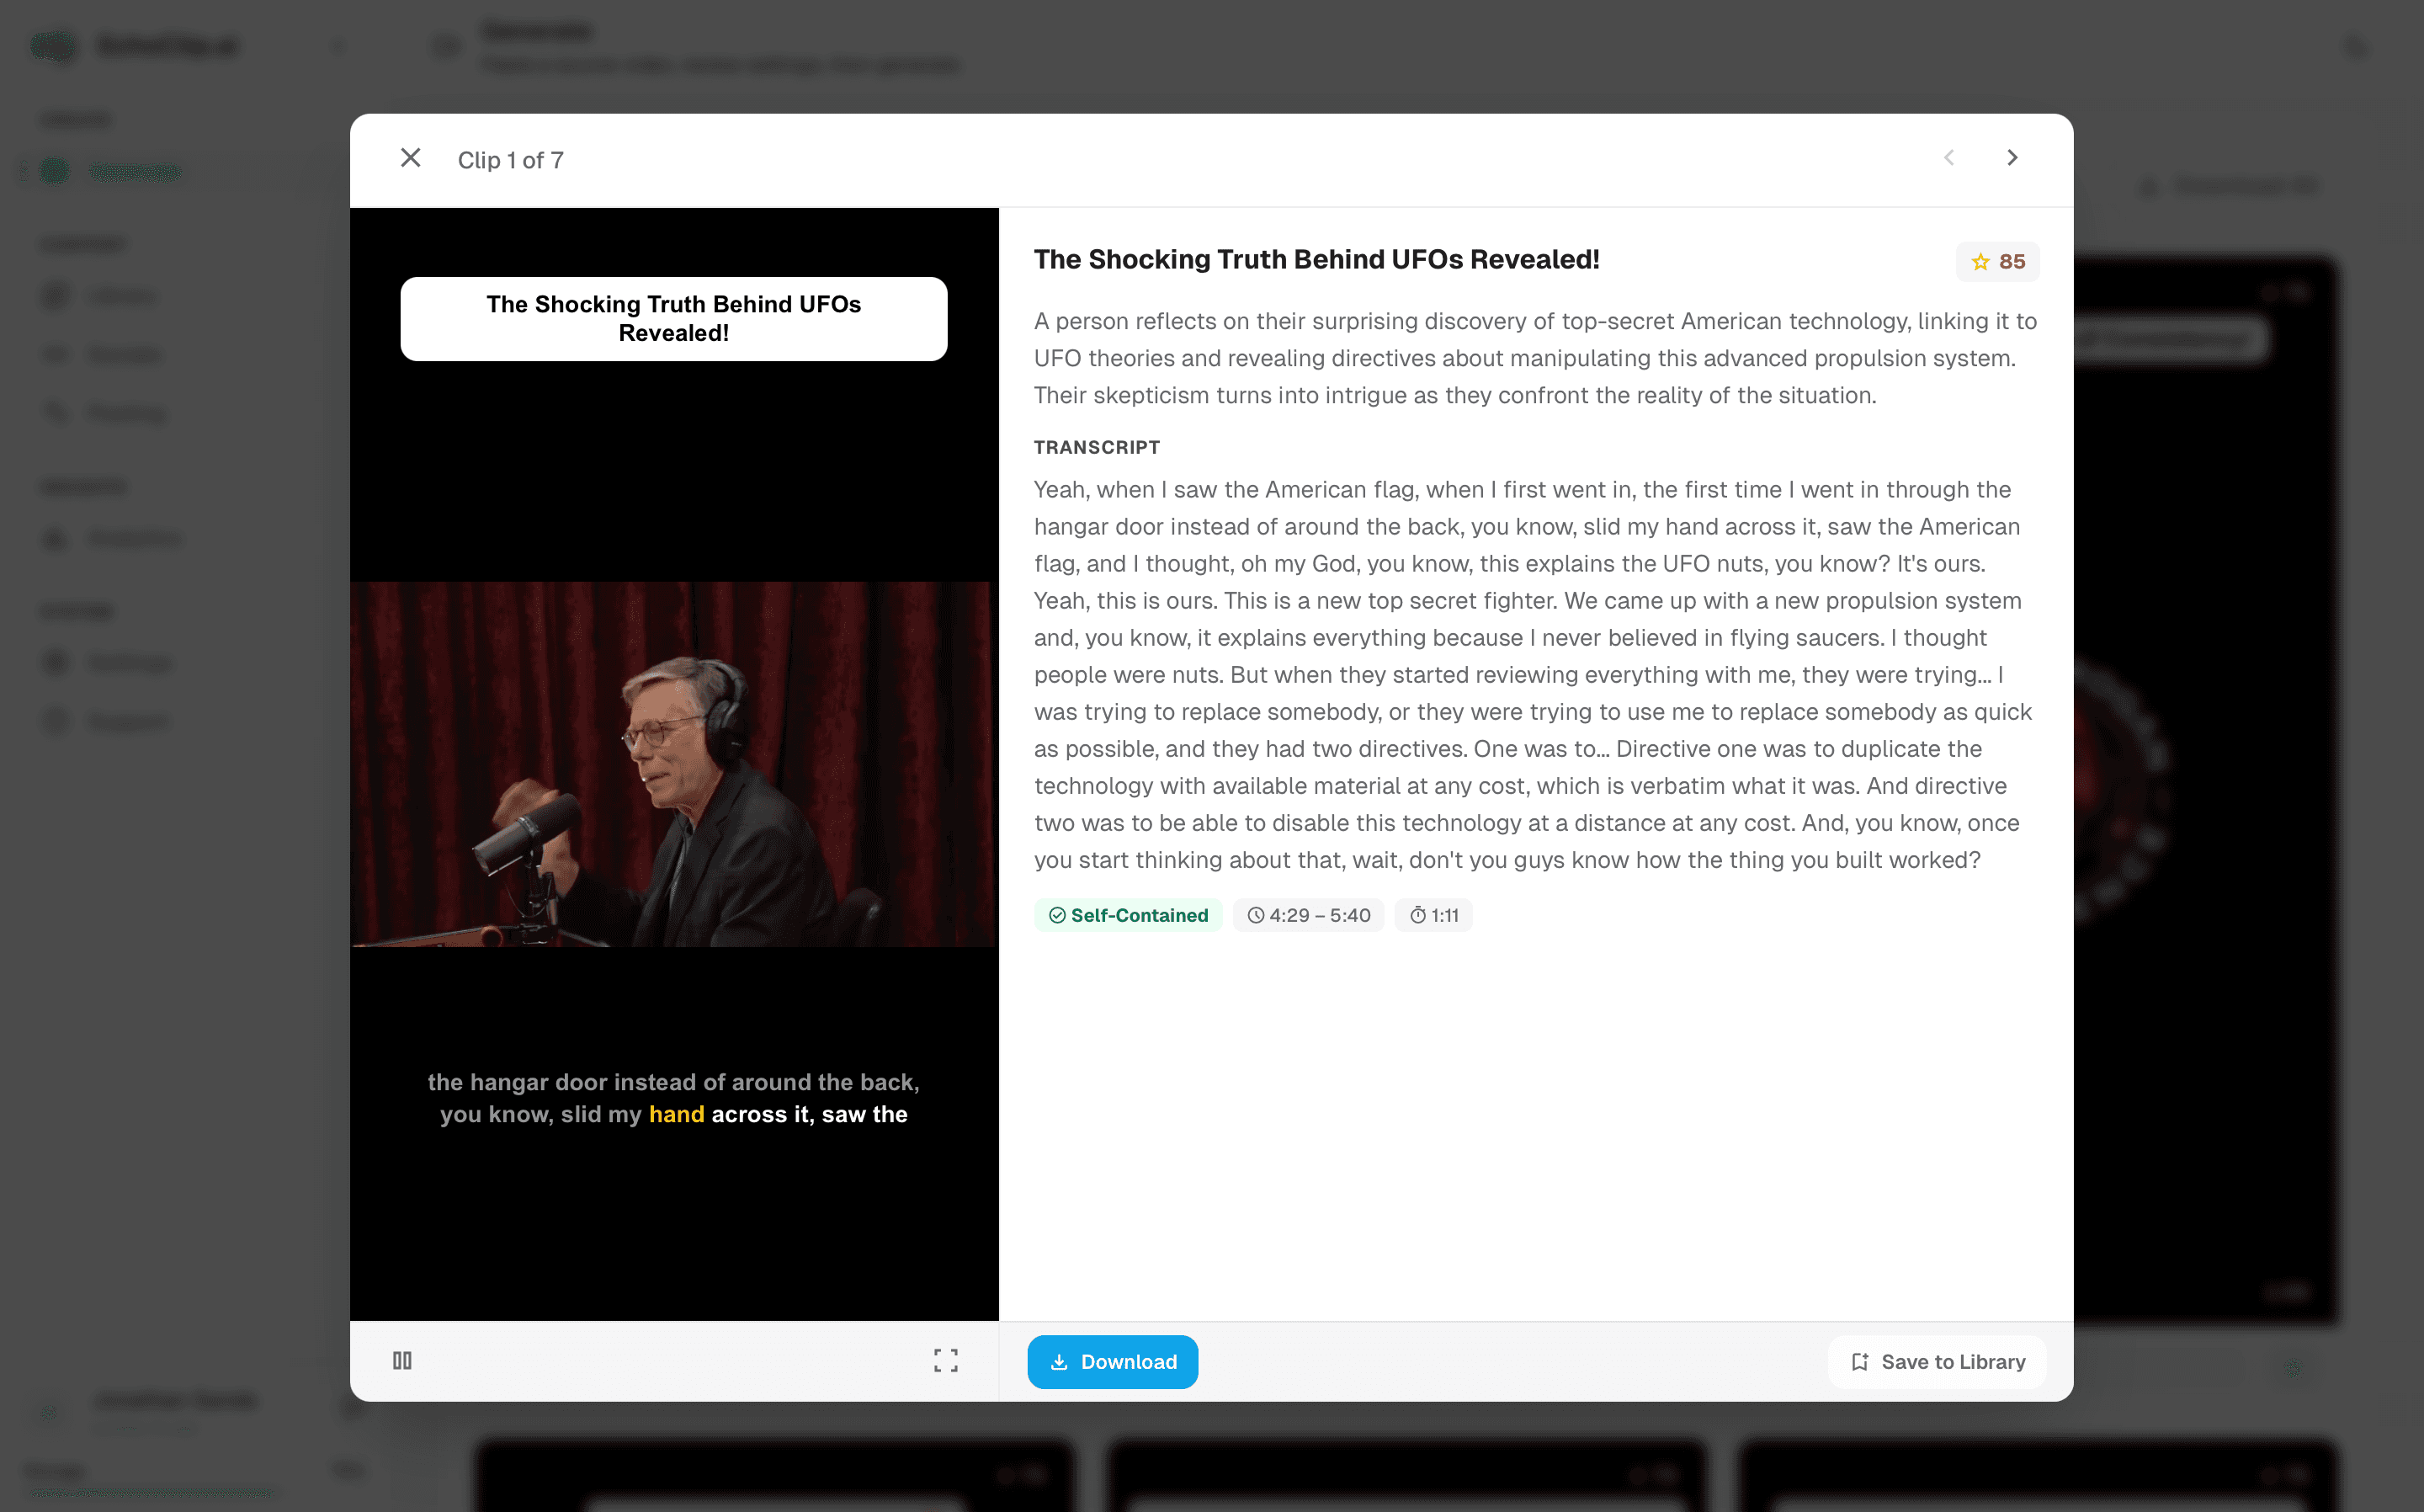Save clip to Library

[1938, 1362]
